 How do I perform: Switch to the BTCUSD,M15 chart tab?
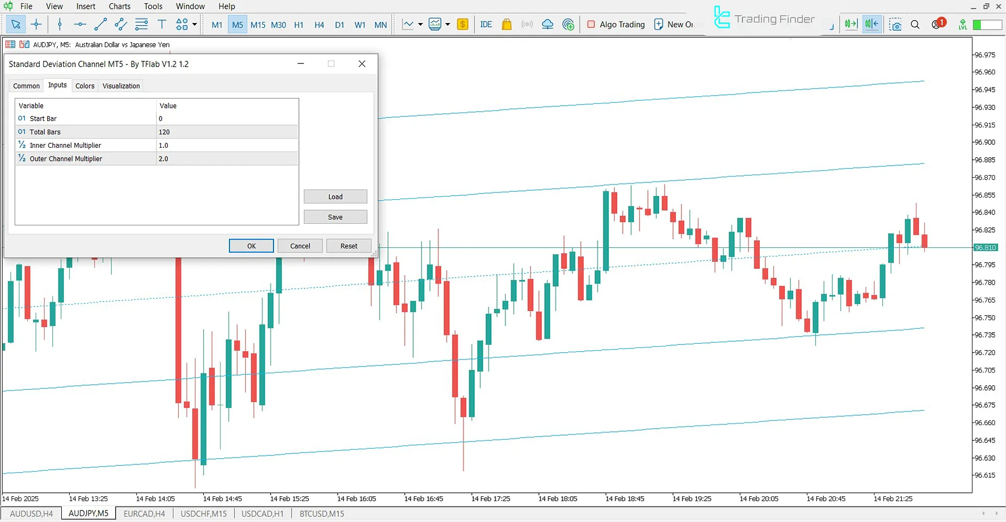point(321,514)
